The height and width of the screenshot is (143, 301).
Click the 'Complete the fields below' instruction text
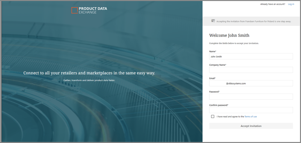click(234, 43)
